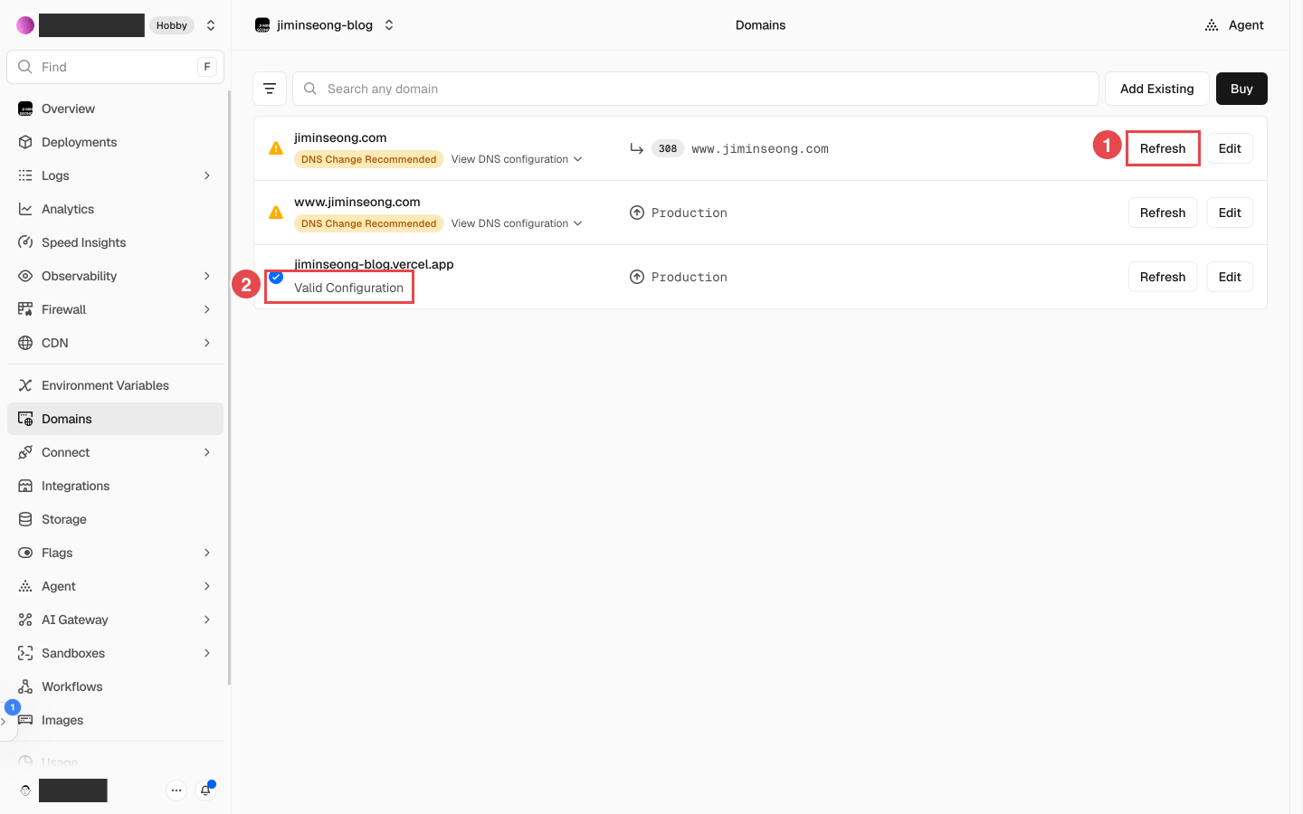This screenshot has width=1303, height=814.
Task: Expand the Connect submenu chevron
Action: (x=207, y=452)
